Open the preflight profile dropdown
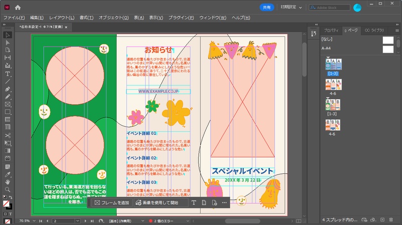This screenshot has height=225, width=402. pos(143,221)
